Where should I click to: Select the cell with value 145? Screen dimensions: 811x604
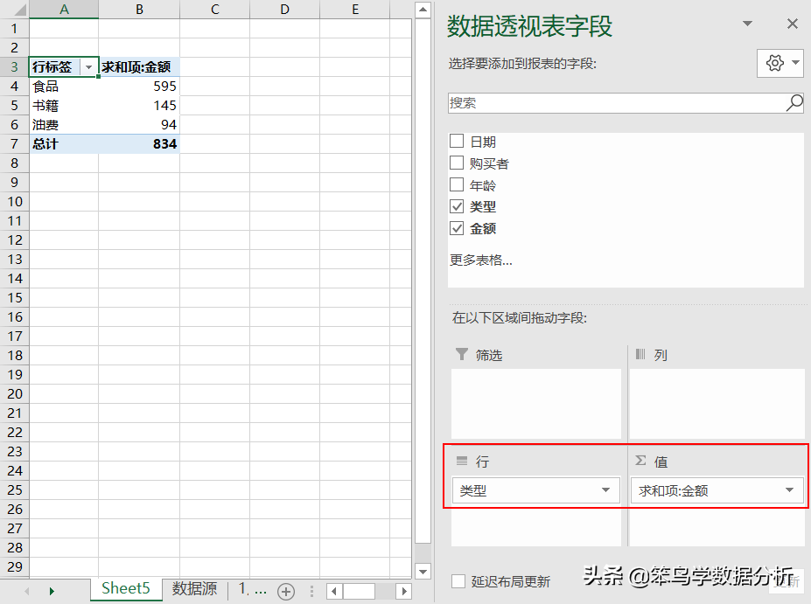point(139,106)
